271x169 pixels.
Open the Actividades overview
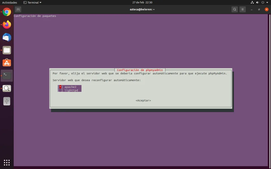[10, 3]
